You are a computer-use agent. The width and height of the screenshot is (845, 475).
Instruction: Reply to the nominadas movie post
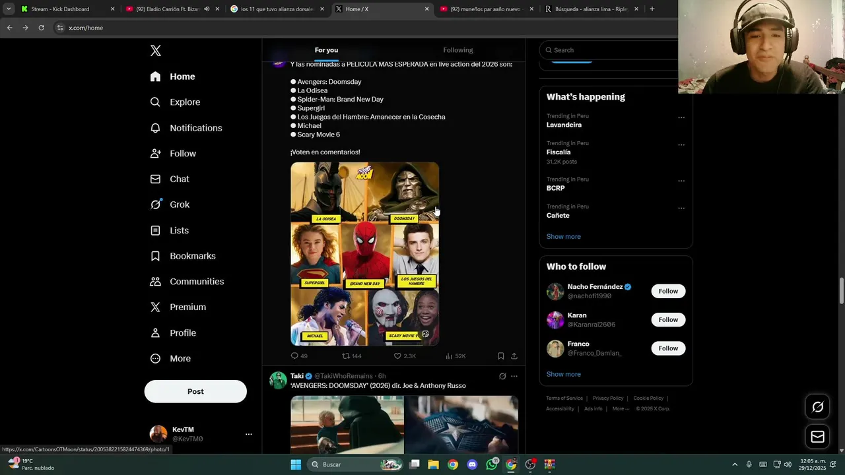tap(299, 356)
